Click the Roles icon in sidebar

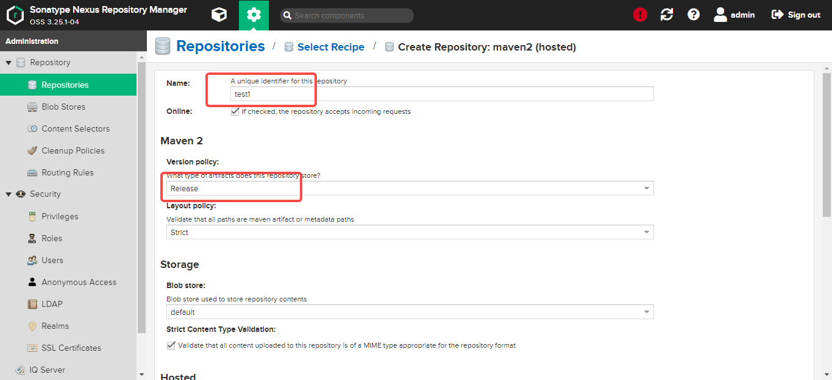pos(32,239)
